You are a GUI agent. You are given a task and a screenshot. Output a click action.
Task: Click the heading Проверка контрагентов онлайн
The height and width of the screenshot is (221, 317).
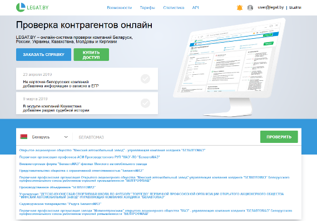click(x=84, y=25)
